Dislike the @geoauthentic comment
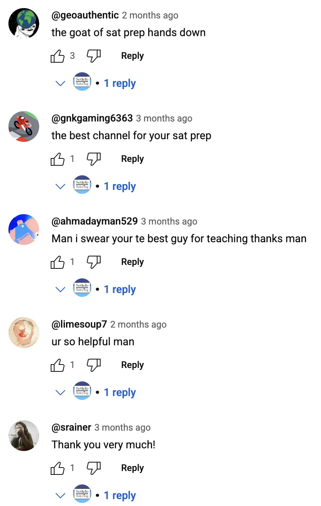Viewport: 321px width, 506px height. [94, 56]
